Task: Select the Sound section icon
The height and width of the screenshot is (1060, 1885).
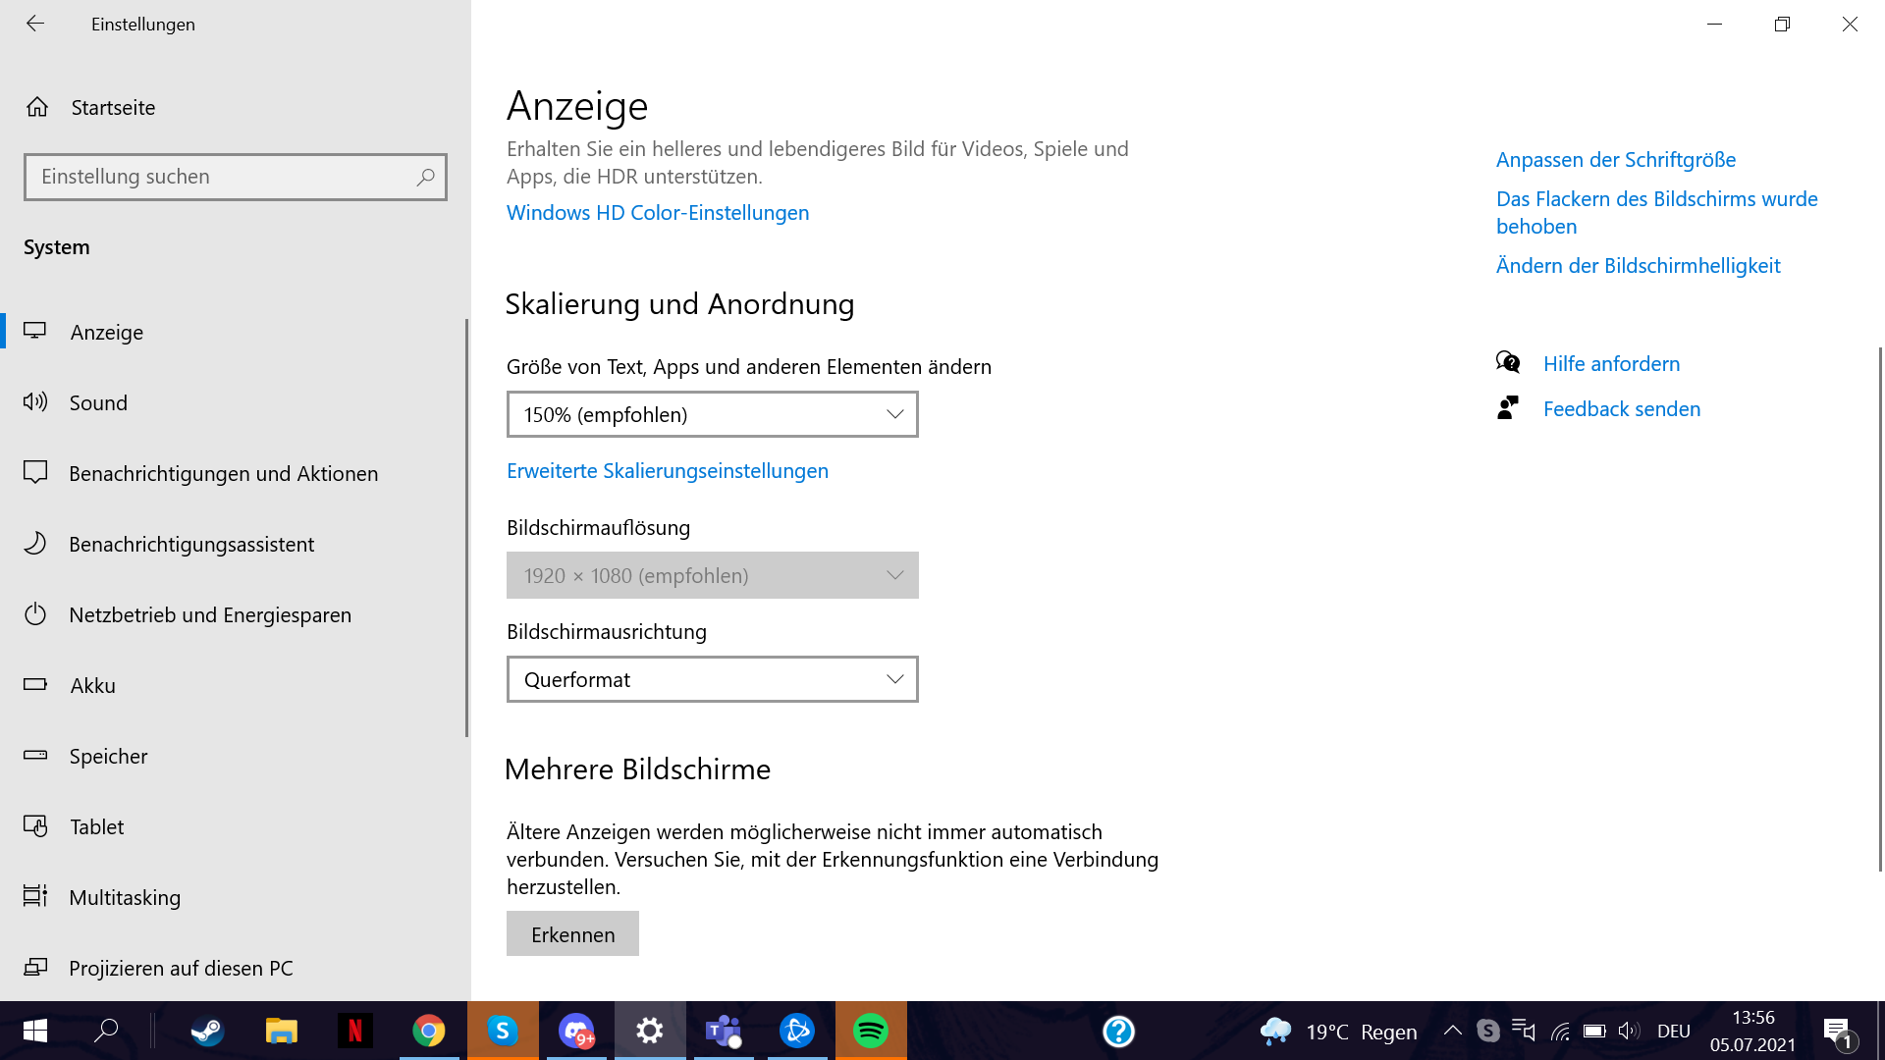Action: [x=36, y=402]
